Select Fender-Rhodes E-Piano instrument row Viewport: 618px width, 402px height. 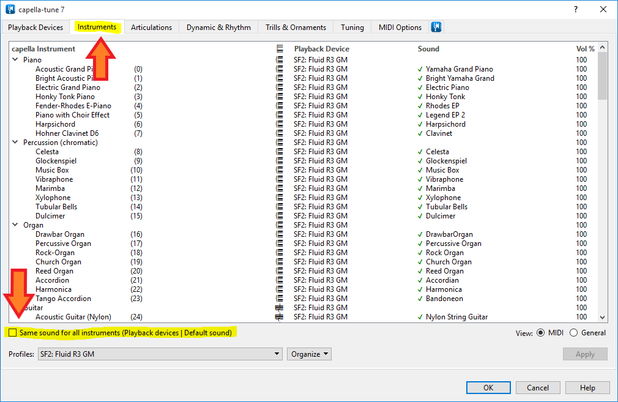pos(73,106)
